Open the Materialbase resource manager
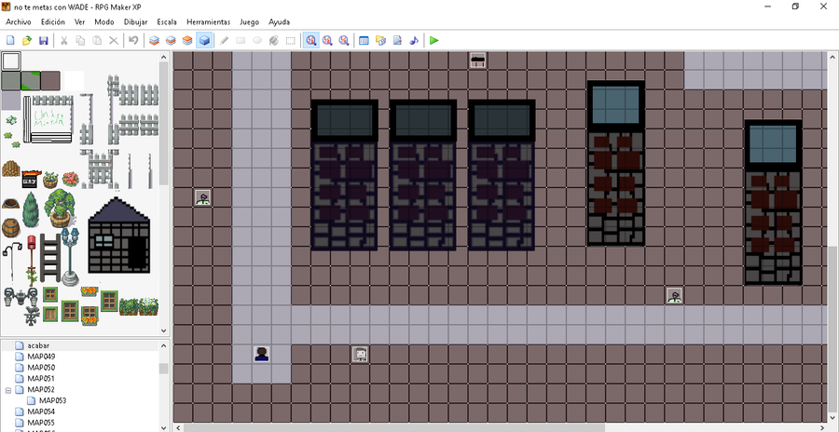 click(x=380, y=40)
